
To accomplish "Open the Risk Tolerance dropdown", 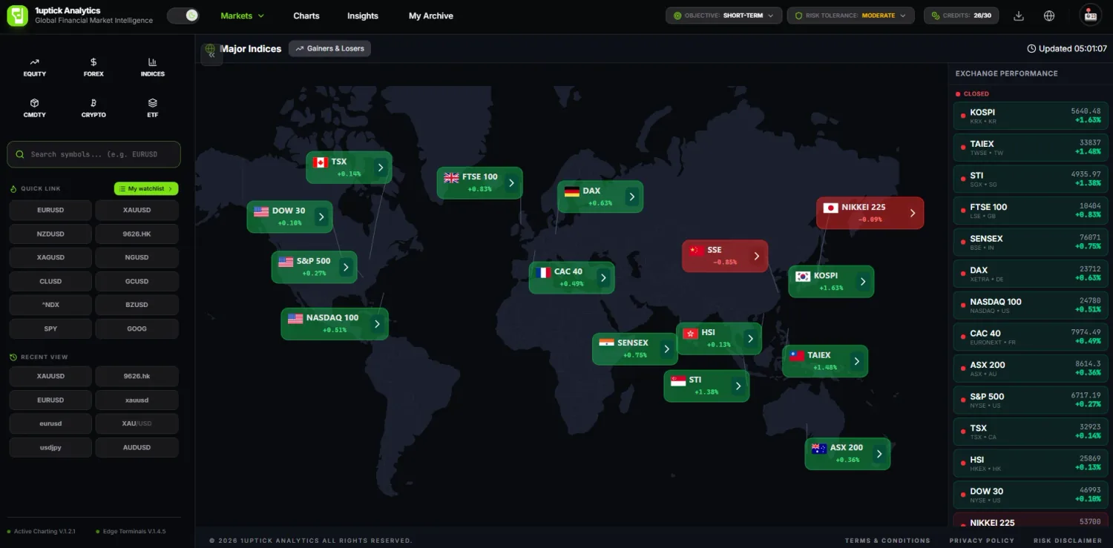I will [850, 16].
